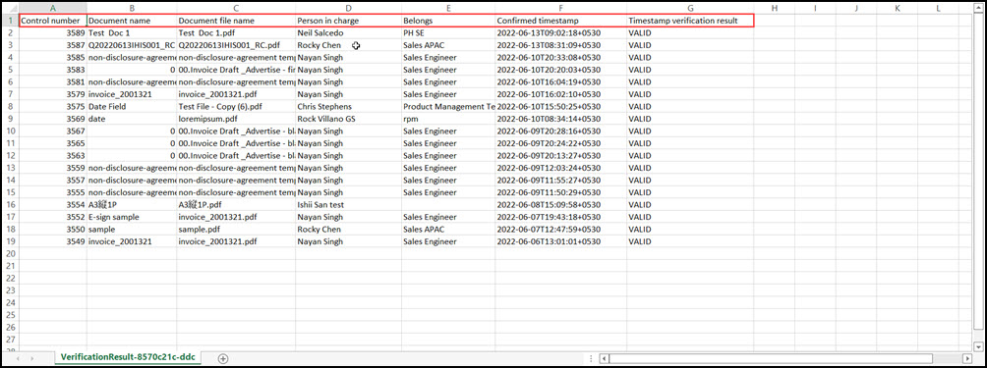The height and width of the screenshot is (368, 987).
Task: Select the Timestamp verification result header cell
Action: point(690,21)
